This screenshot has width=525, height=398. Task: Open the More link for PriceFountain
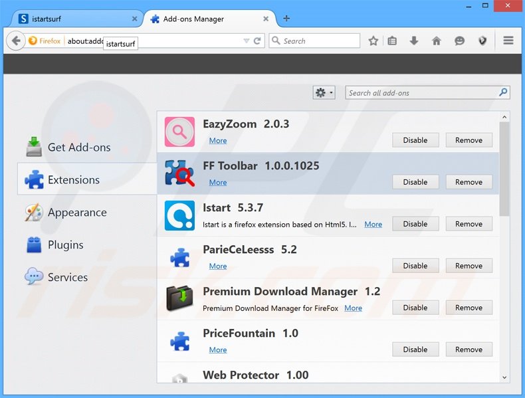point(217,349)
